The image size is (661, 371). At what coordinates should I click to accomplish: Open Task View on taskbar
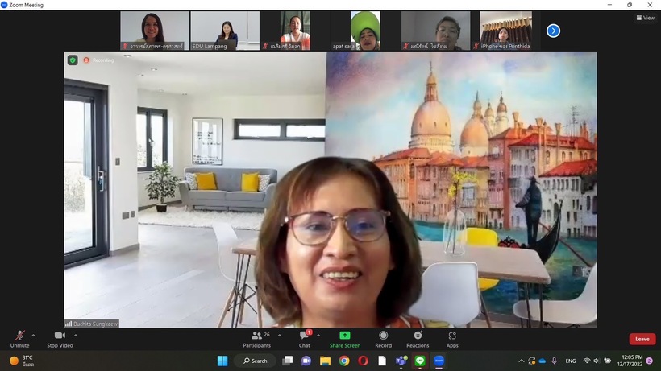click(x=288, y=361)
